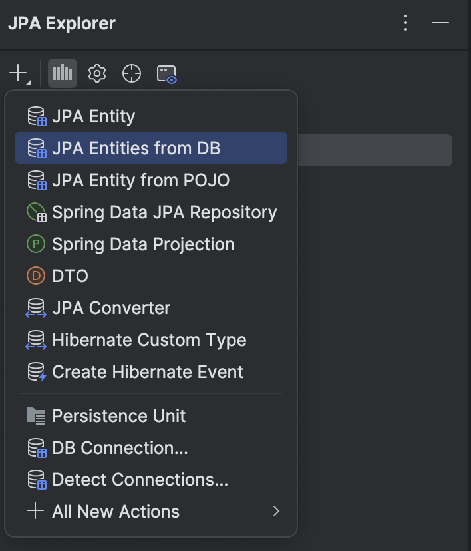Create a JPA Converter

coord(151,308)
